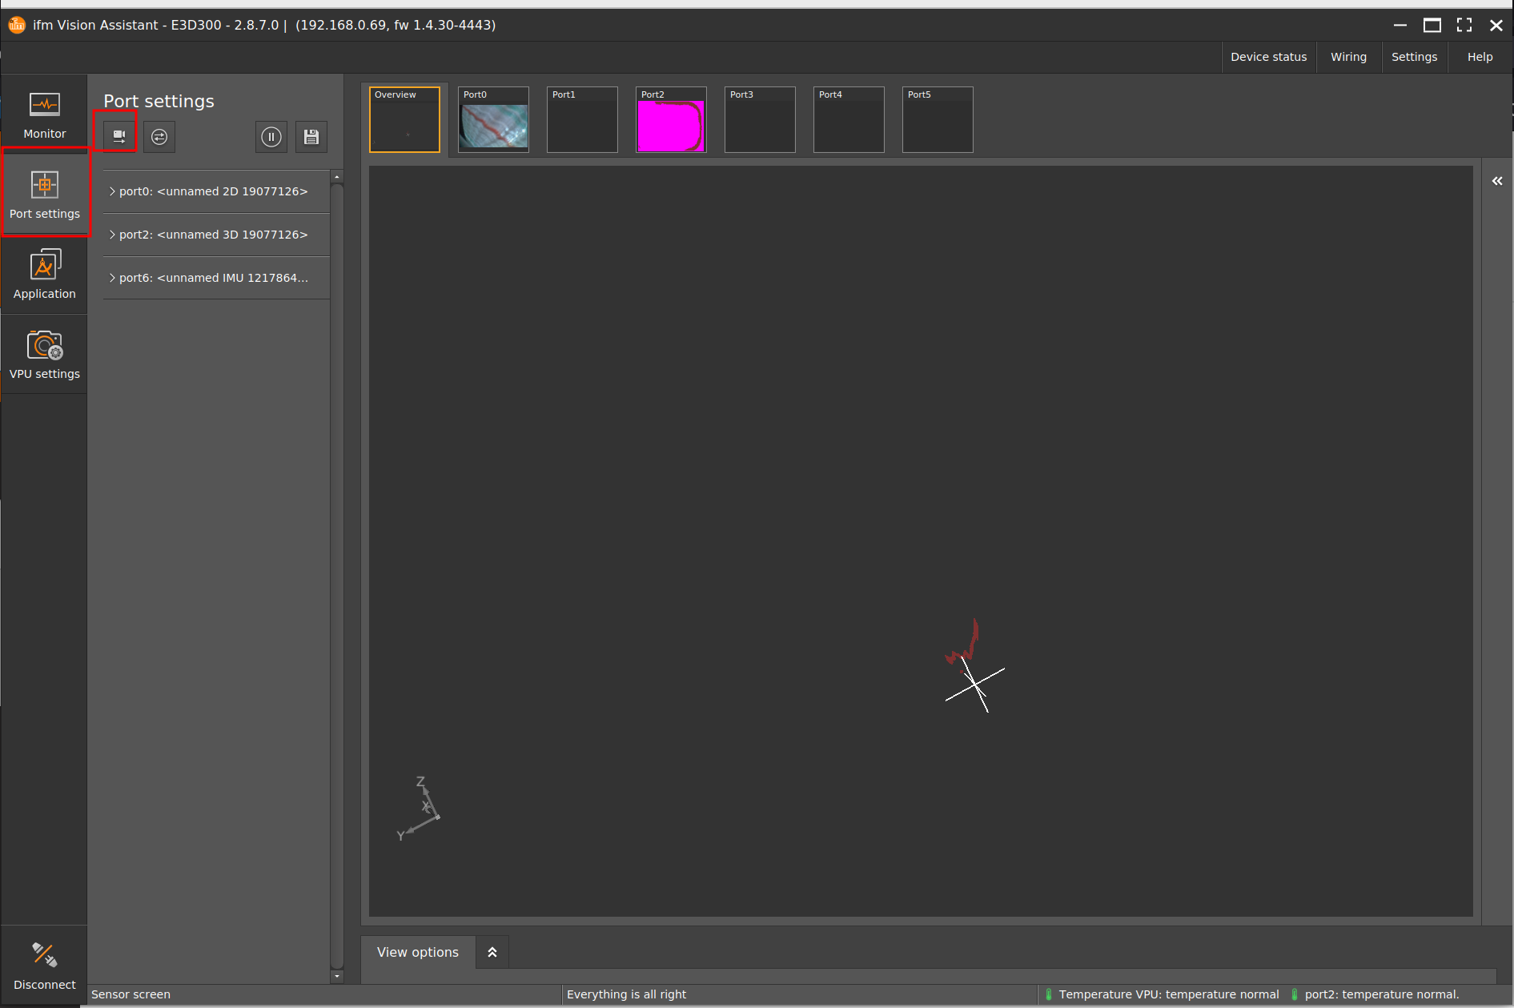This screenshot has height=1008, width=1514.
Task: Expand the View options panel
Action: 492,951
